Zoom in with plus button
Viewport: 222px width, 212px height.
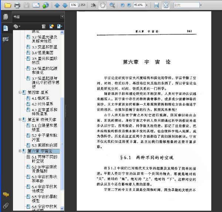coord(129,5)
